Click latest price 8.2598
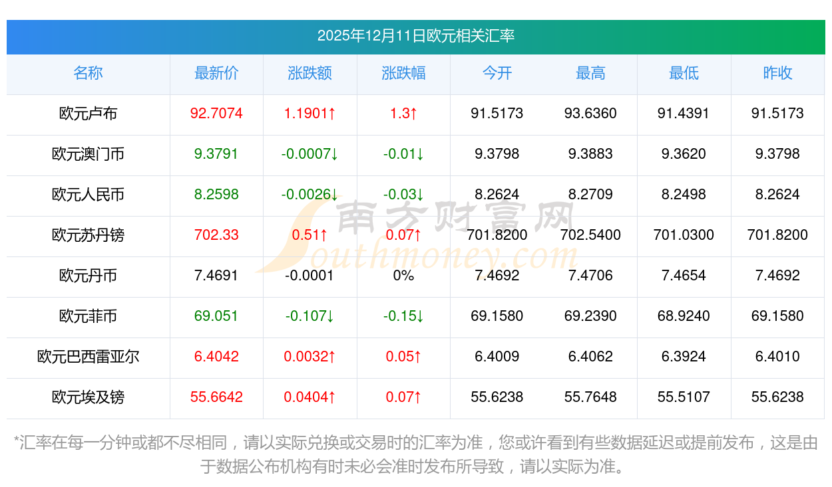Screen dimensions: 832x487 click(216, 195)
